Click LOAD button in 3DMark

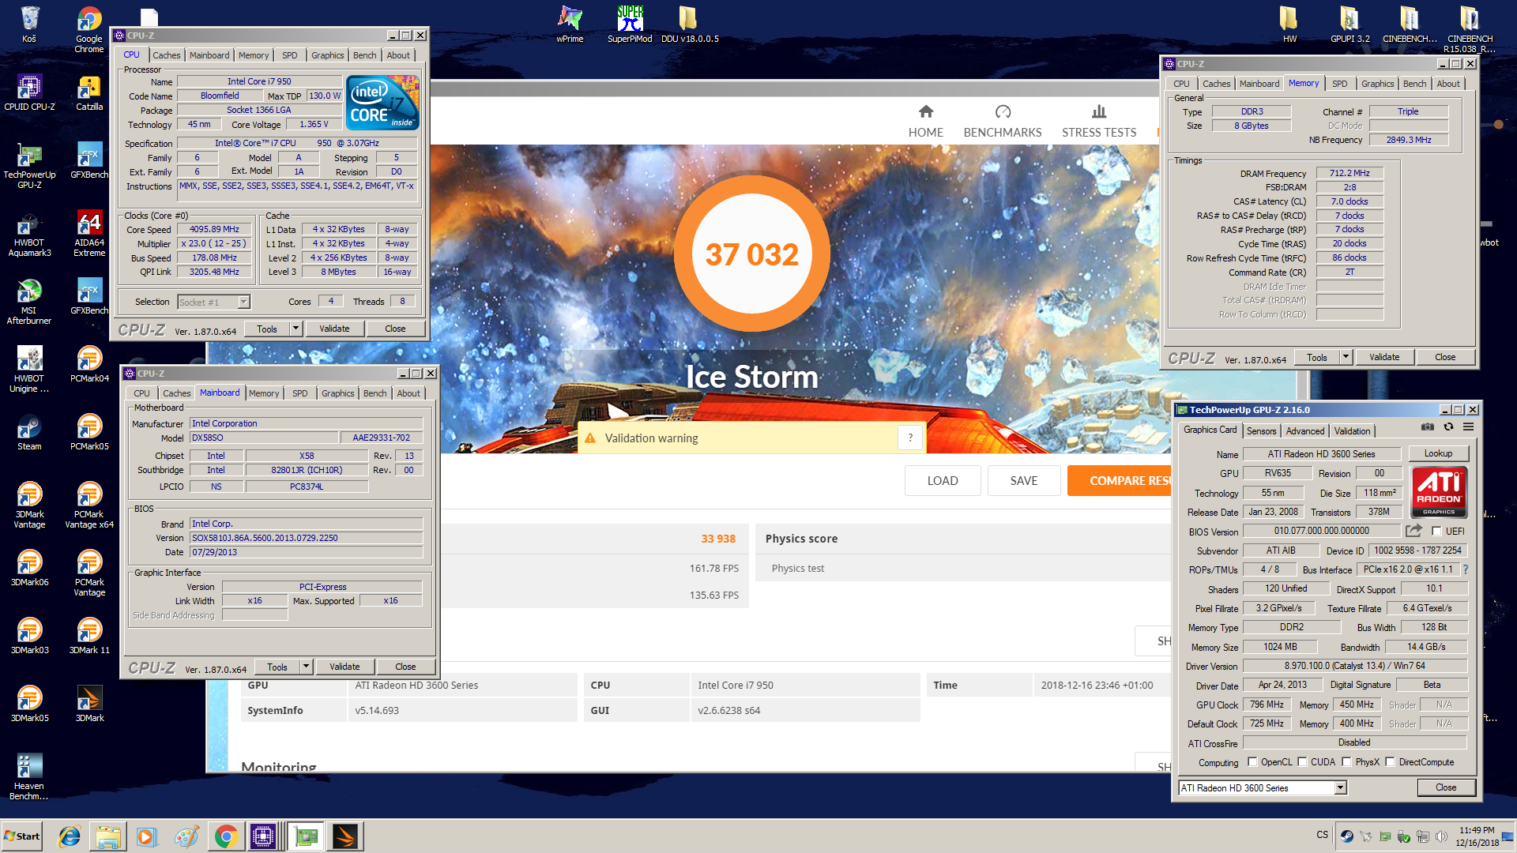943,480
